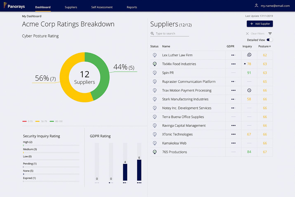Click the user profile icon

256,6
